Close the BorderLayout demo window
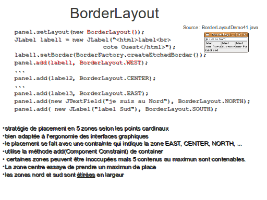This screenshot has height=200, width=267. click(245, 35)
